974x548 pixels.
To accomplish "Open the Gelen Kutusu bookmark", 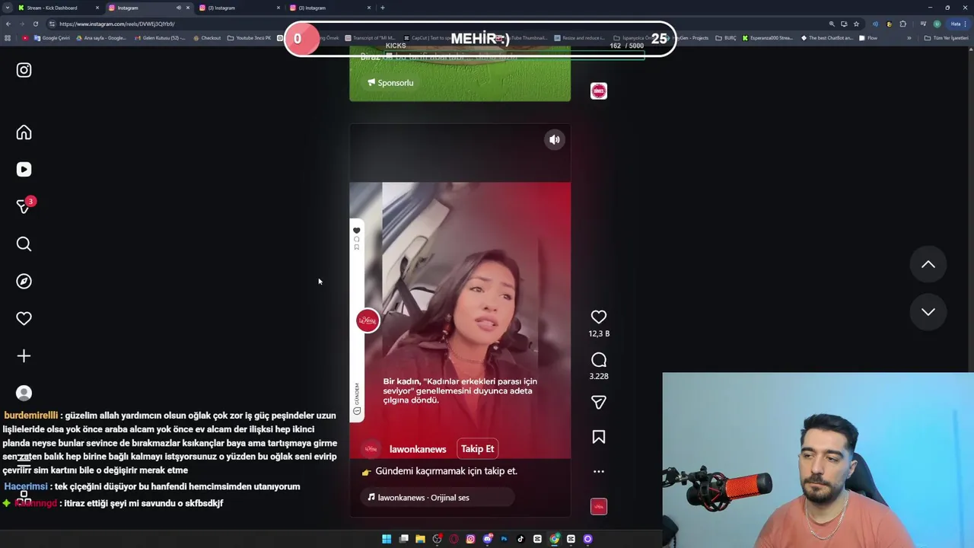I will click(160, 38).
